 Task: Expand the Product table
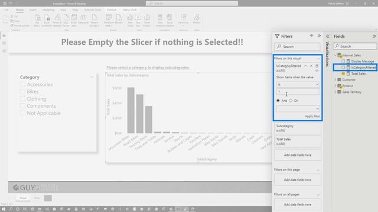(335, 86)
